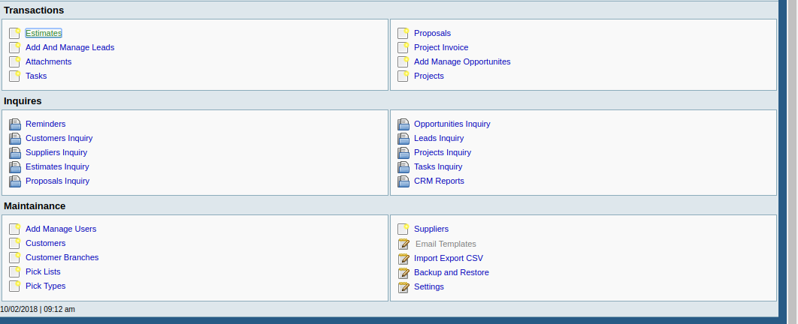Click the icon beside Opportunities Inquiry
This screenshot has height=324, width=798.
[403, 124]
